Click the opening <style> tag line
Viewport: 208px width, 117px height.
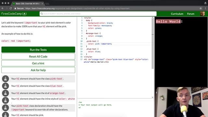87,18
